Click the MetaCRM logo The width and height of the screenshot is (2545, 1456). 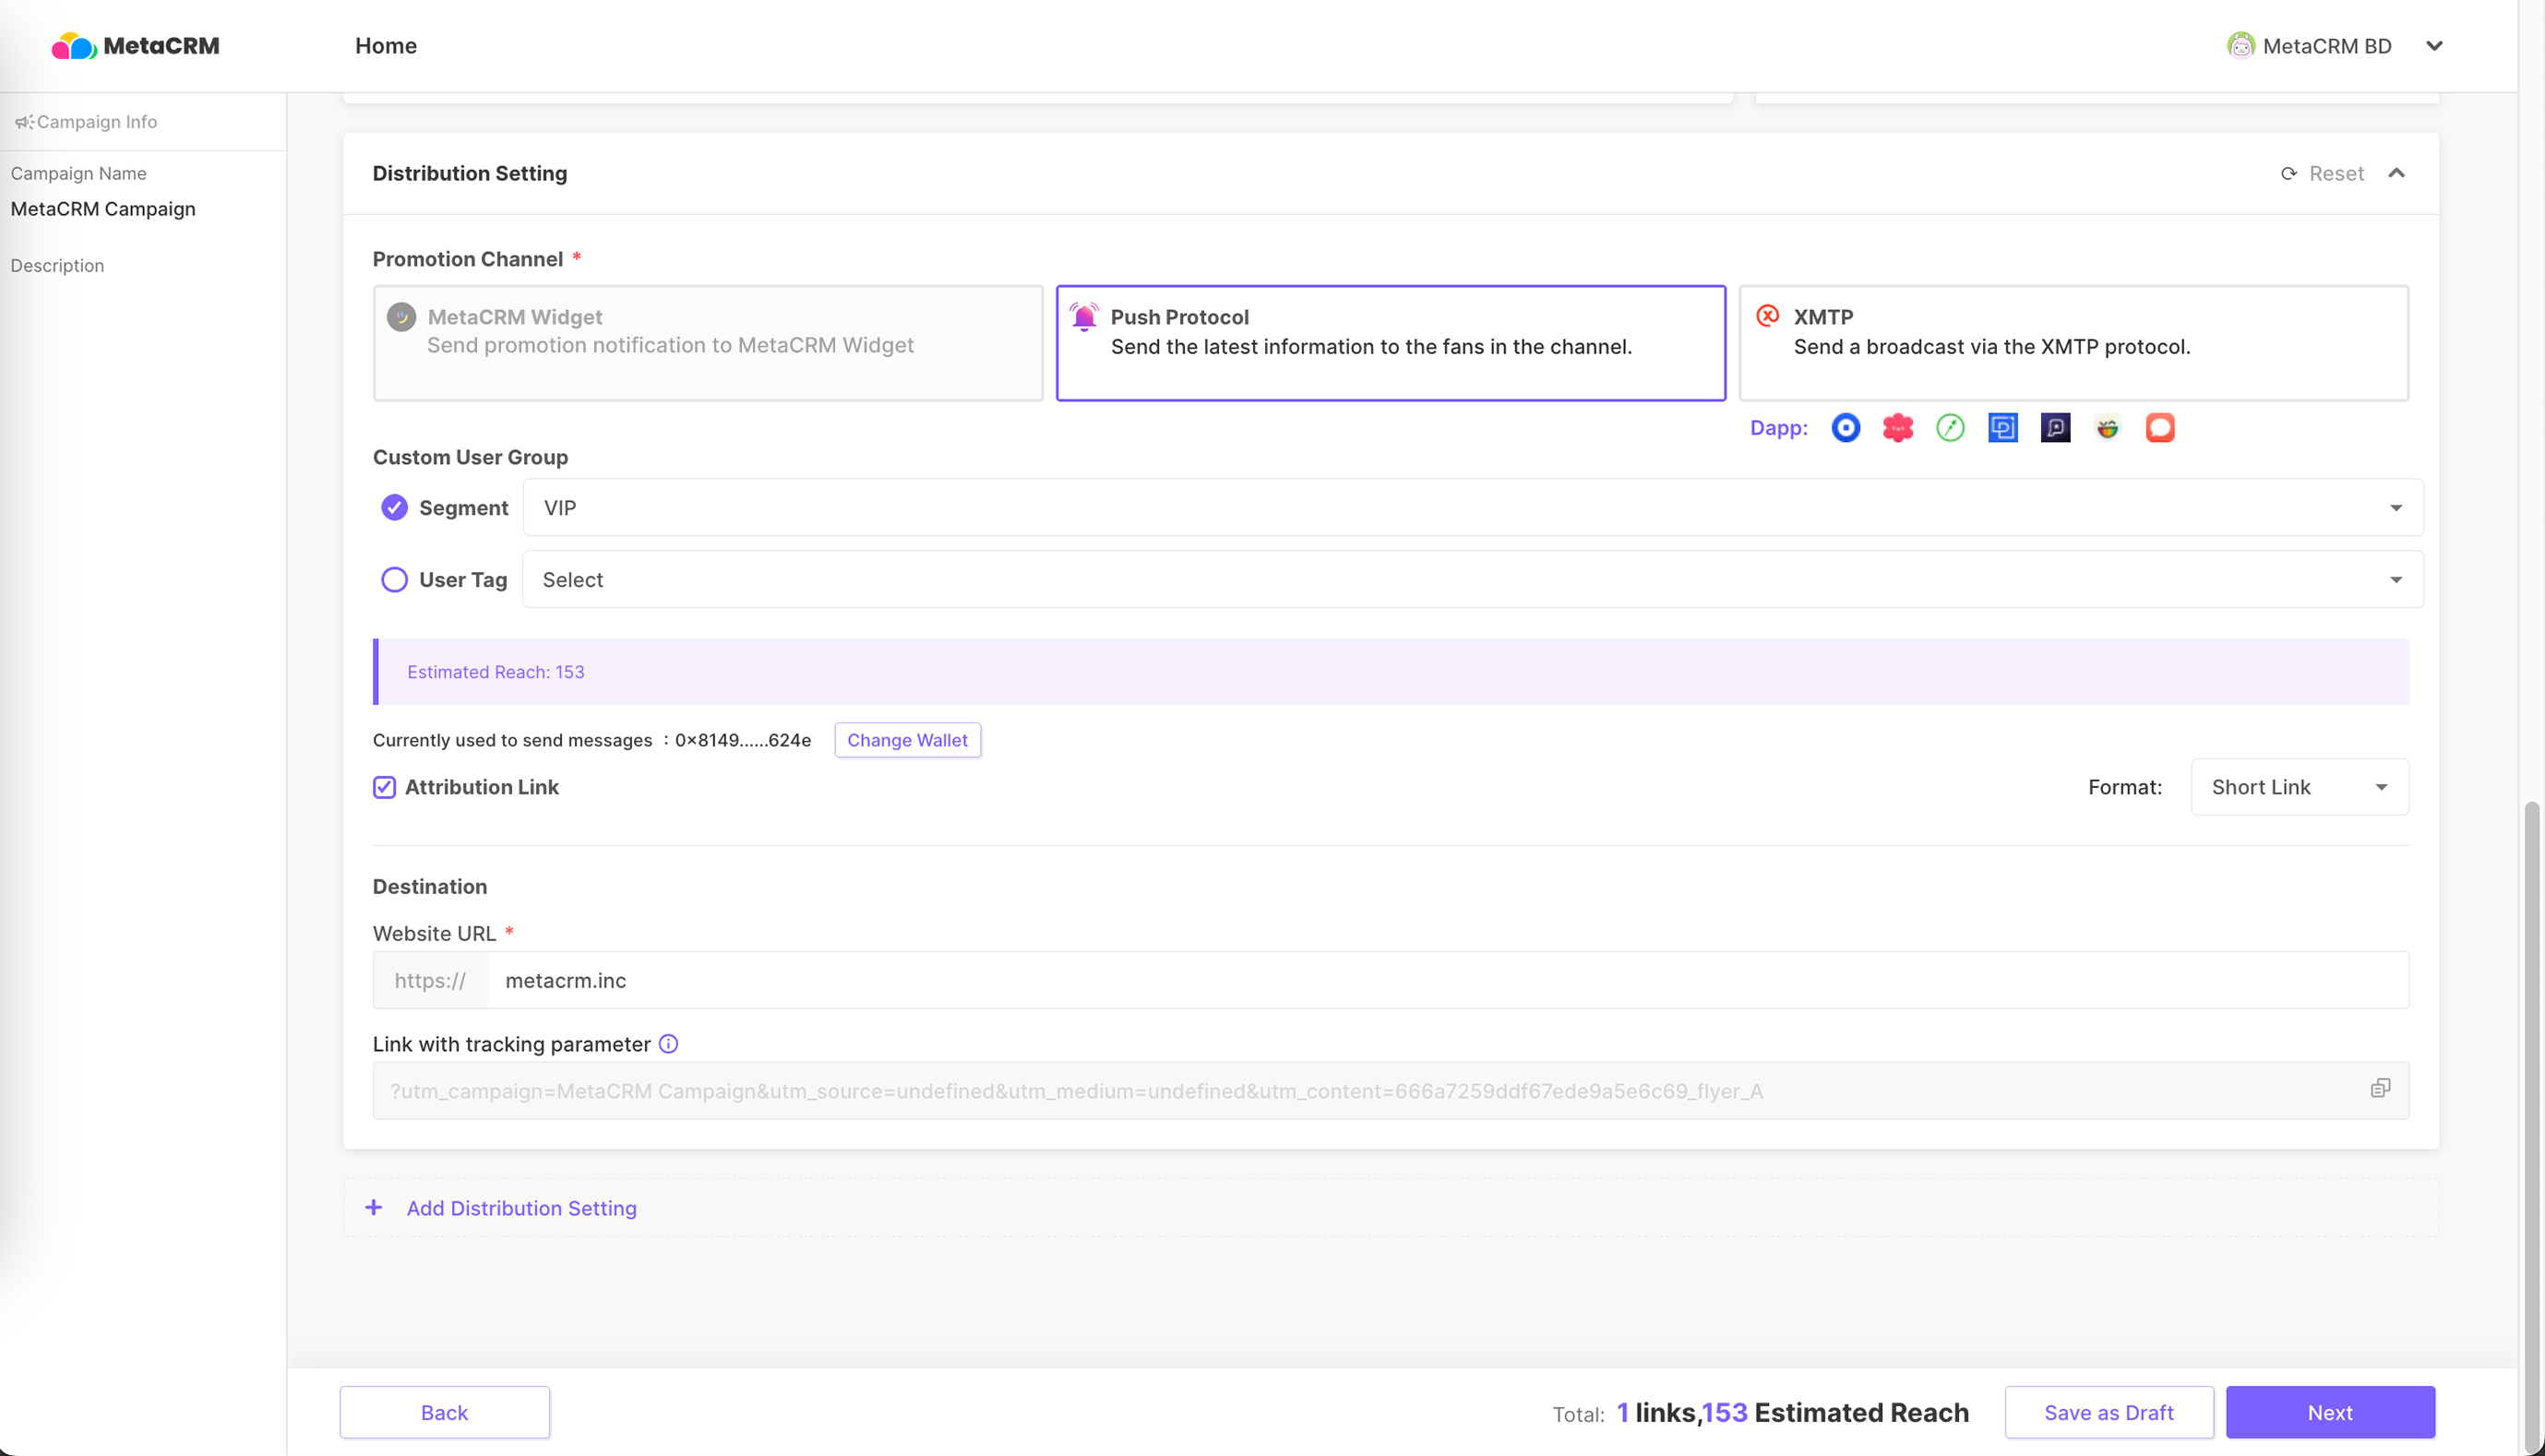135,46
